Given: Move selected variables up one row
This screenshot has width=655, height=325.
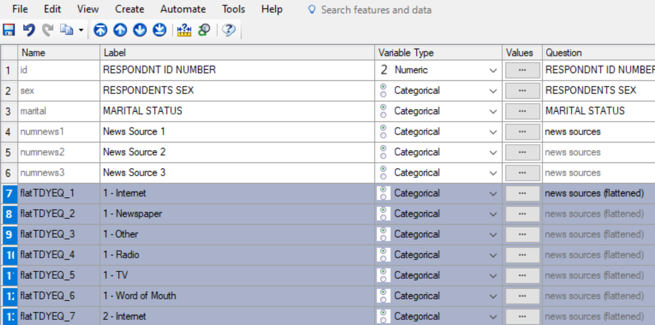Looking at the screenshot, I should point(120,30).
